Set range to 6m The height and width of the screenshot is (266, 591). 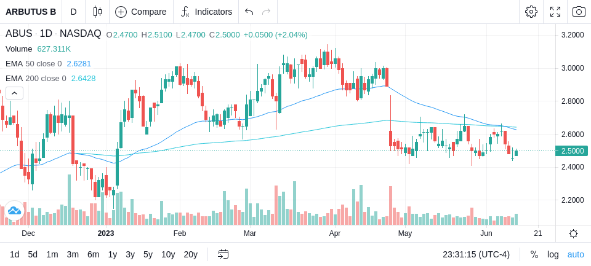click(x=93, y=254)
